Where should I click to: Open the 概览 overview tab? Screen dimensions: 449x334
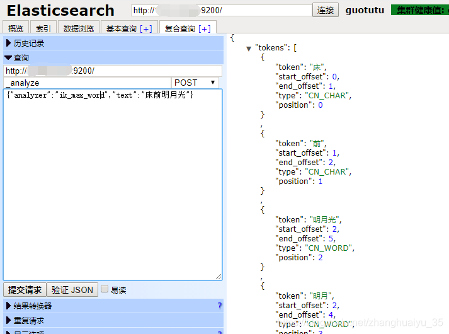click(x=16, y=28)
